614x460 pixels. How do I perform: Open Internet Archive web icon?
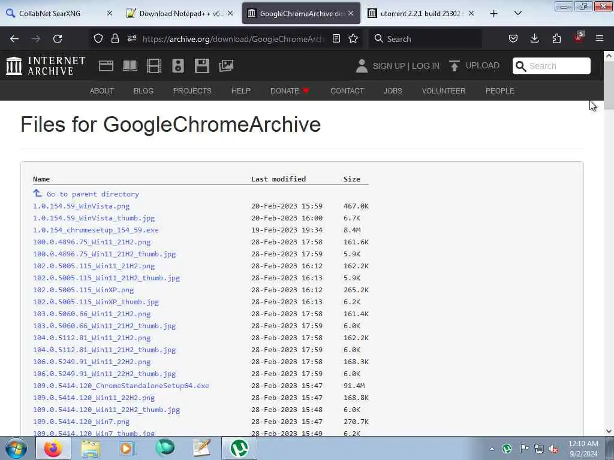tap(106, 66)
